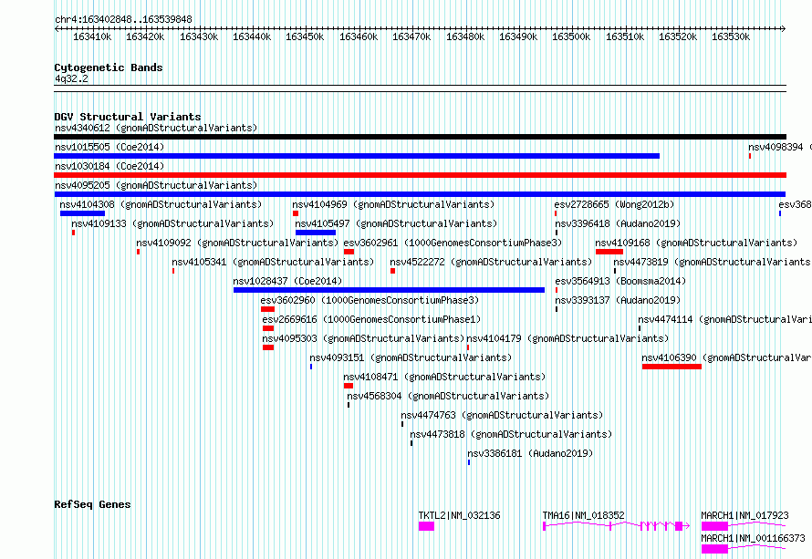Click the RefSeq Genes track title

tap(92, 504)
